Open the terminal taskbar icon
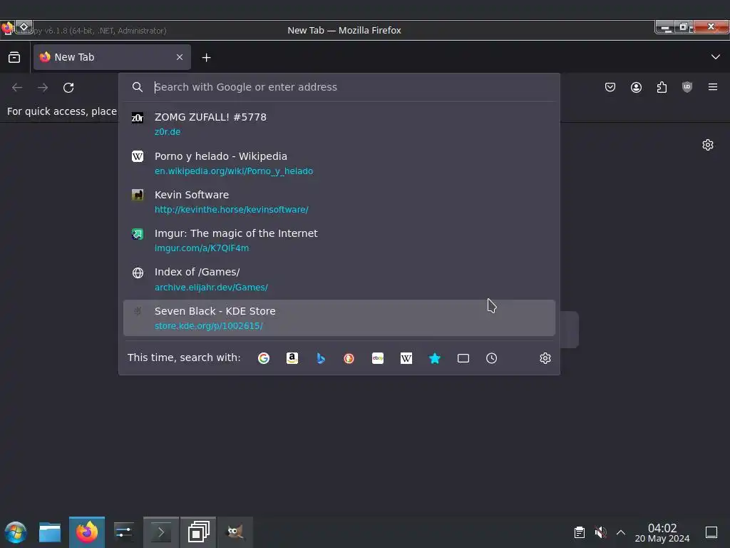The image size is (730, 548). pos(161,532)
